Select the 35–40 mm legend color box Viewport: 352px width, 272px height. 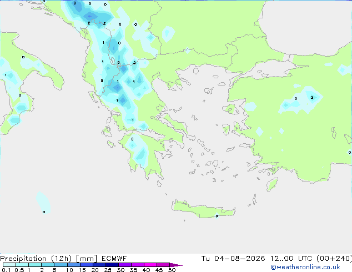point(138,265)
